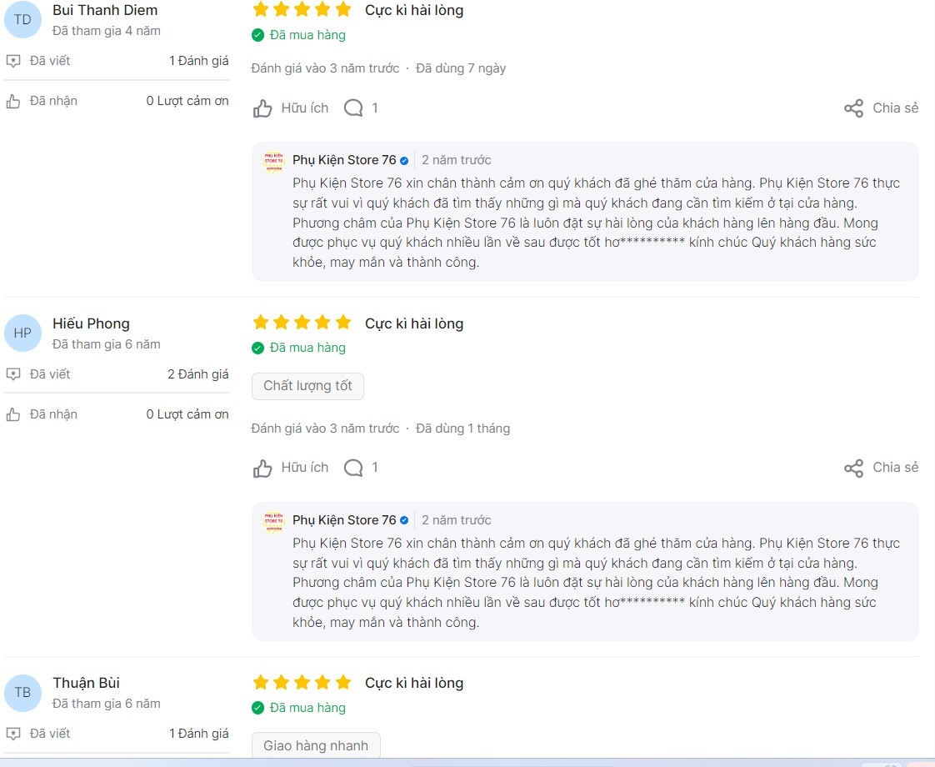
Task: Open comment bubble on Bui Thanh Diem's review
Action: (354, 108)
